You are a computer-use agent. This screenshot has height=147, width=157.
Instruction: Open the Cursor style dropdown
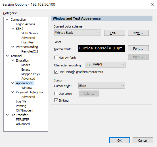point(102,86)
